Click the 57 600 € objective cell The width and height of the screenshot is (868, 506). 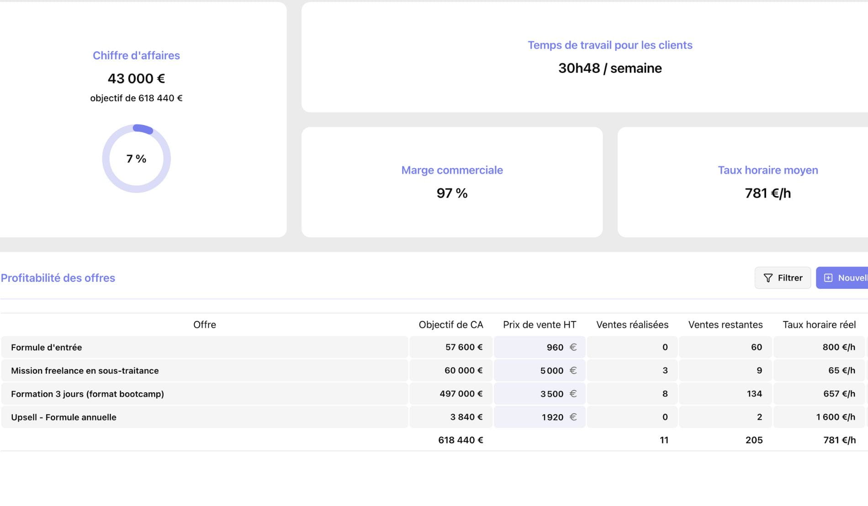tap(451, 347)
